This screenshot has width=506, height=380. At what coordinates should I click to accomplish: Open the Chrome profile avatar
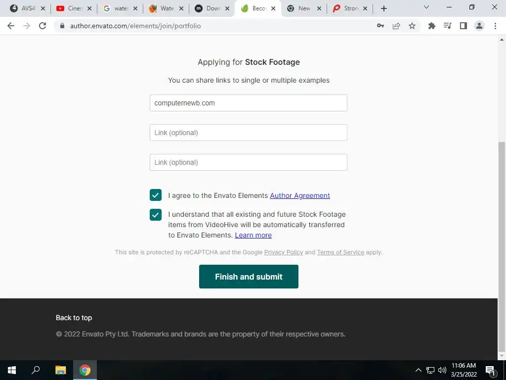(x=479, y=26)
